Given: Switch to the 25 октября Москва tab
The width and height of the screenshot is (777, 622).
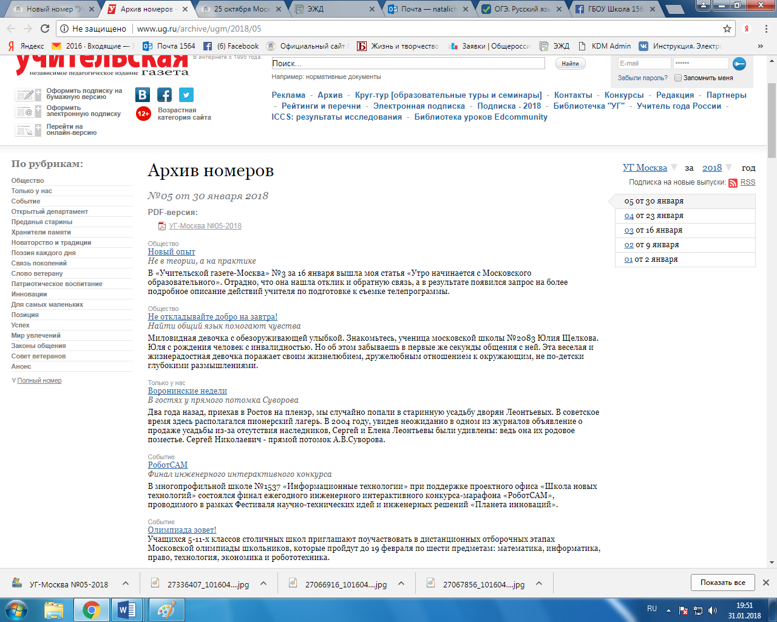Looking at the screenshot, I should 242,9.
